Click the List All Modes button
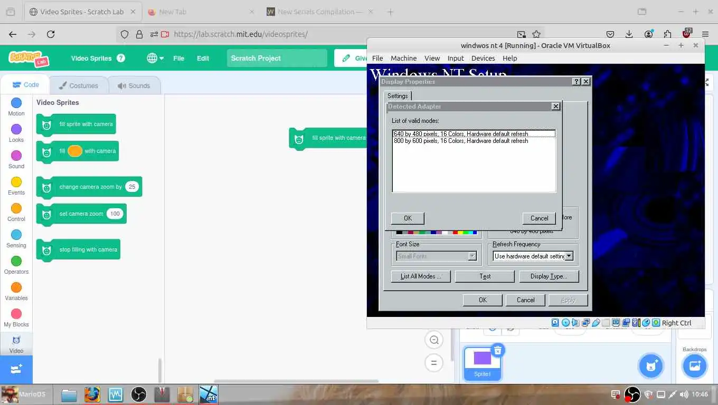 pos(421,276)
